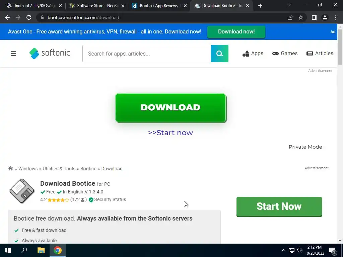Click the >>Start now link
Screen dimensions: 343x257
point(170,133)
